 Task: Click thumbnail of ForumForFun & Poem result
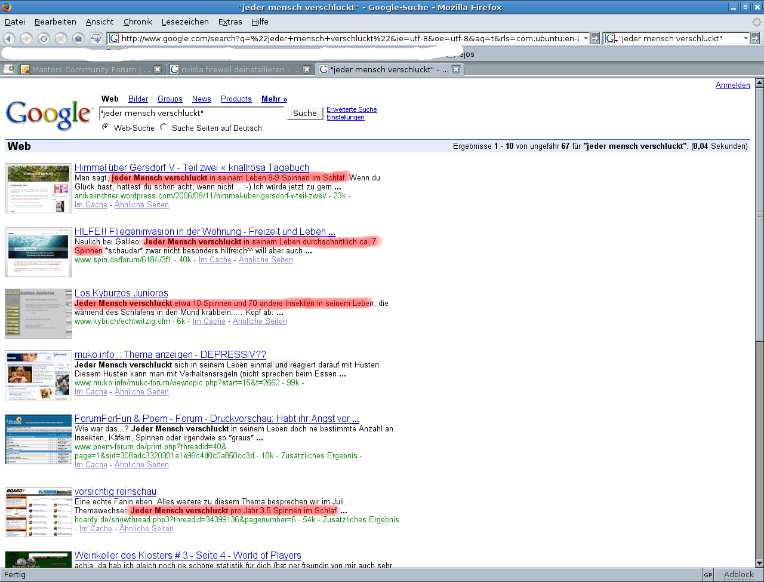(38, 439)
